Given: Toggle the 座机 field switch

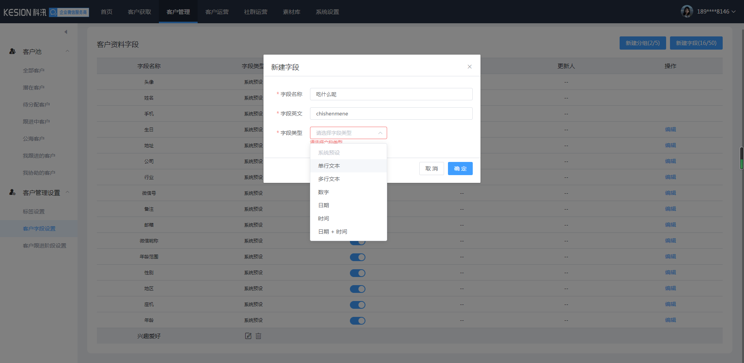Looking at the screenshot, I should [357, 305].
